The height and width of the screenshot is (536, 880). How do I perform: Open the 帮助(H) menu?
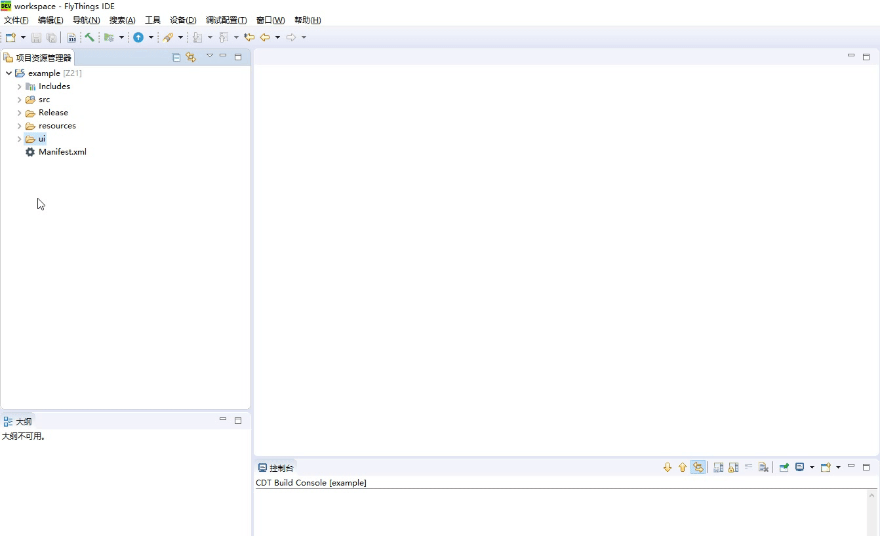pos(308,20)
